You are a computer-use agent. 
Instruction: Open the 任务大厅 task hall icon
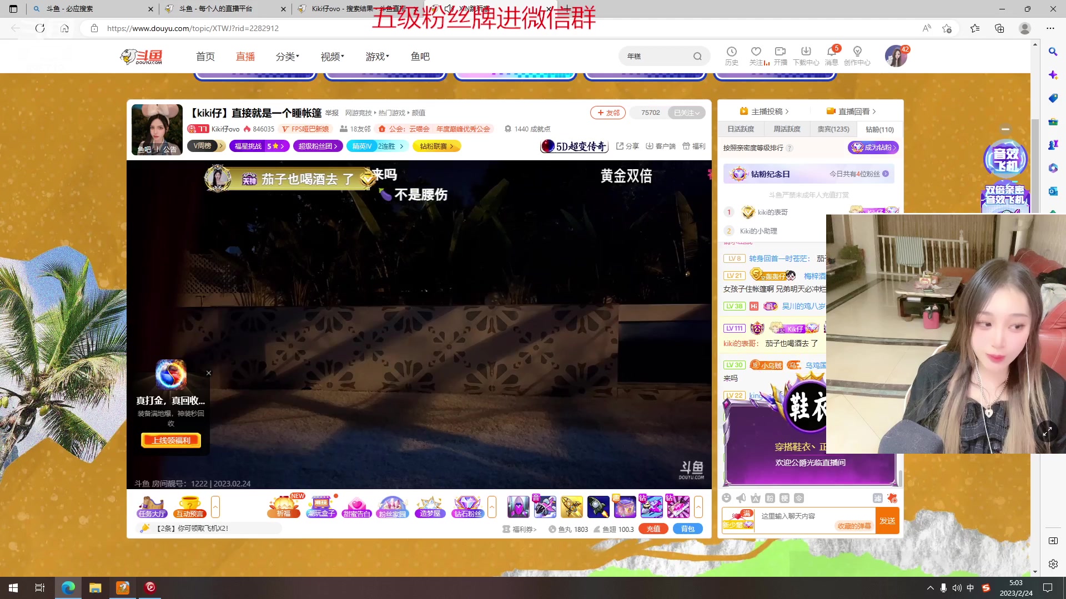coord(152,506)
